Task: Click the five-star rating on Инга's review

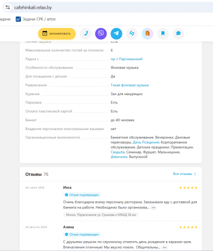Action: click(188, 188)
